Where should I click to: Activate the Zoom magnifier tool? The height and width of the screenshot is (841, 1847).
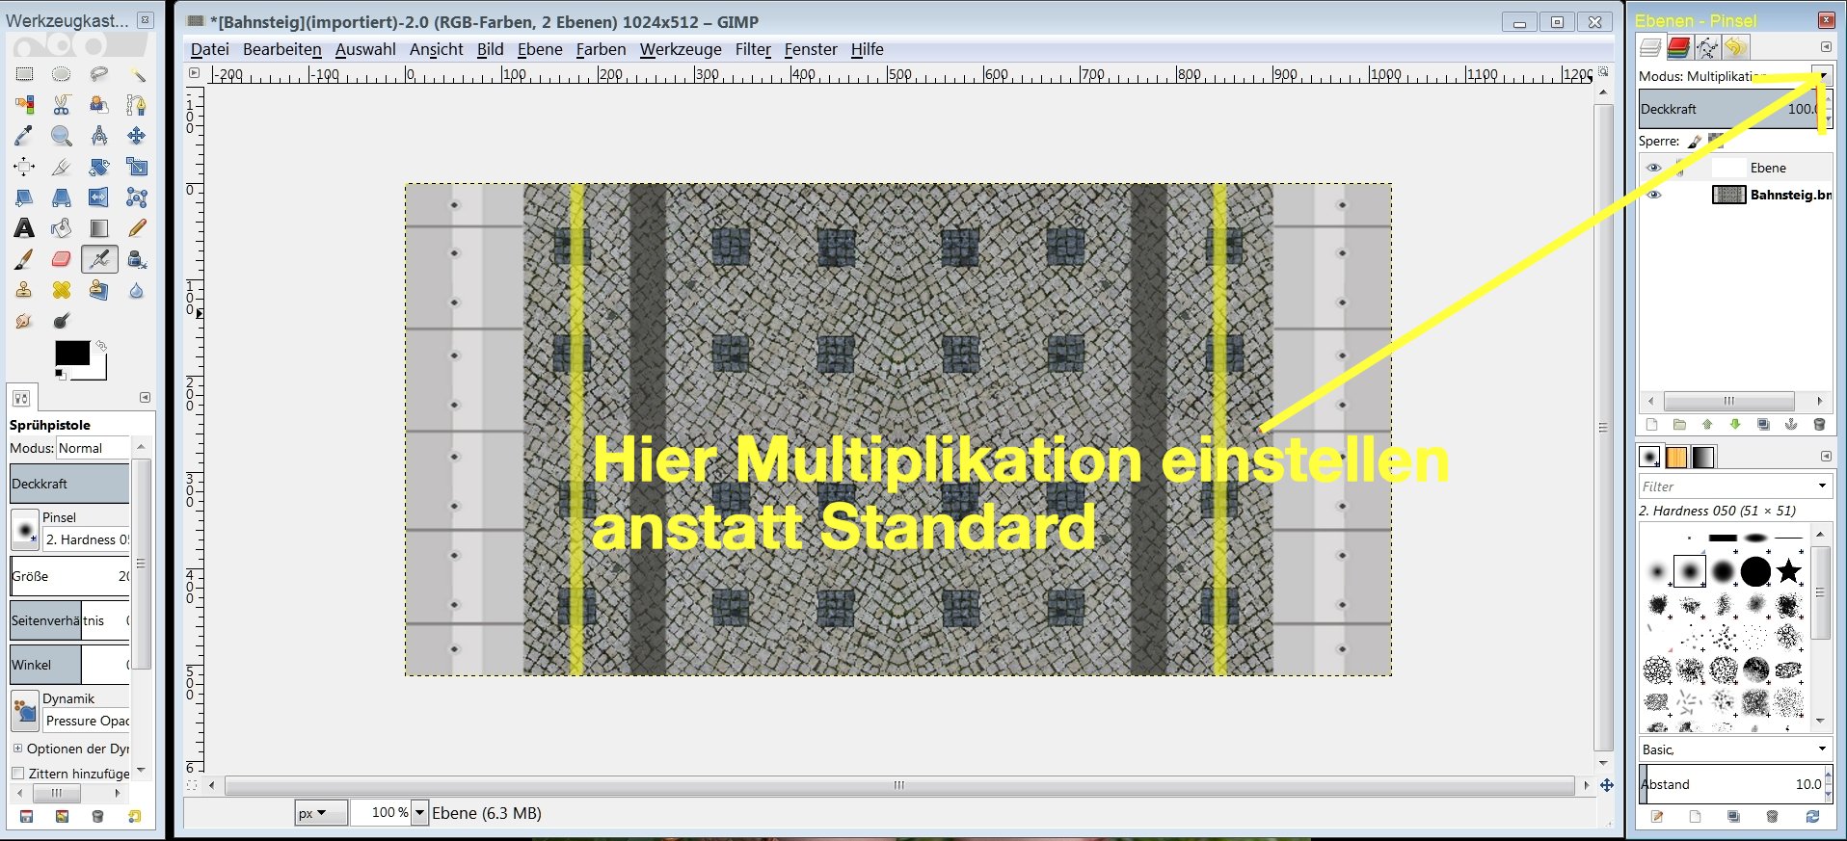point(61,136)
